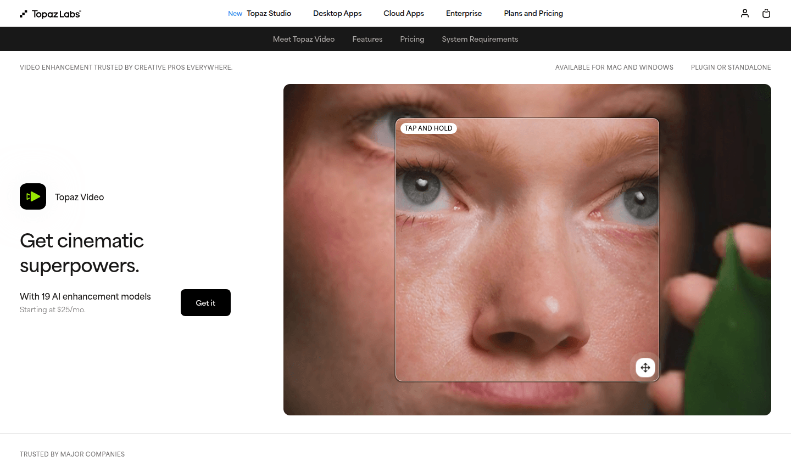Open the Topaz Studio section

269,13
